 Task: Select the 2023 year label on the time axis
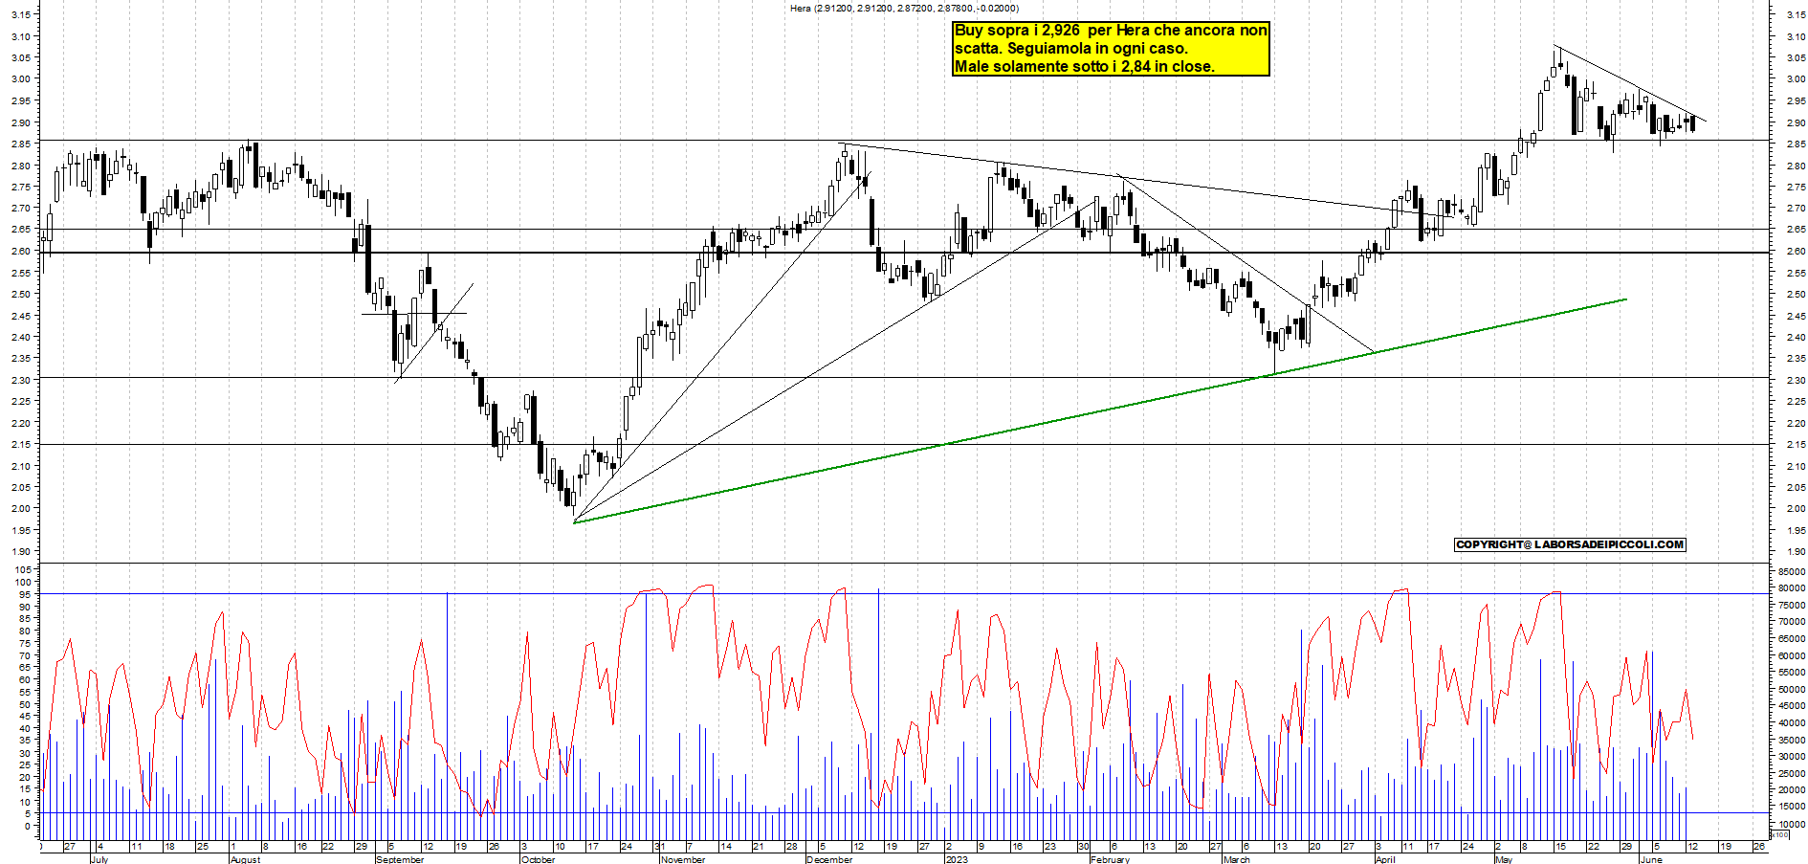click(957, 859)
